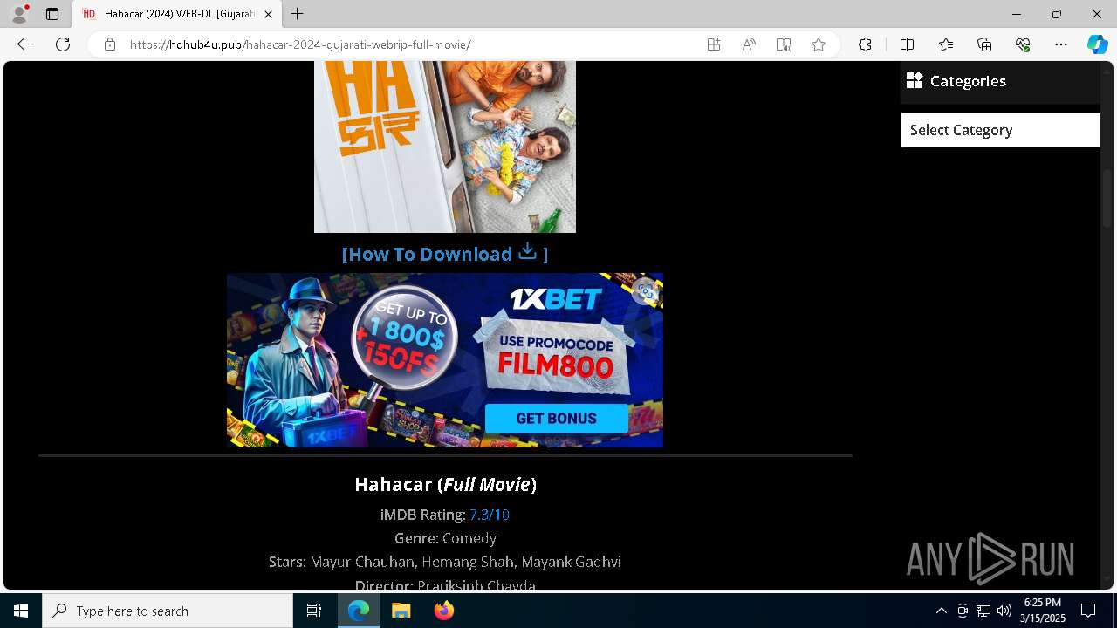Click the GET BONUS button in 1XBET ad
This screenshot has width=1117, height=628.
[557, 418]
